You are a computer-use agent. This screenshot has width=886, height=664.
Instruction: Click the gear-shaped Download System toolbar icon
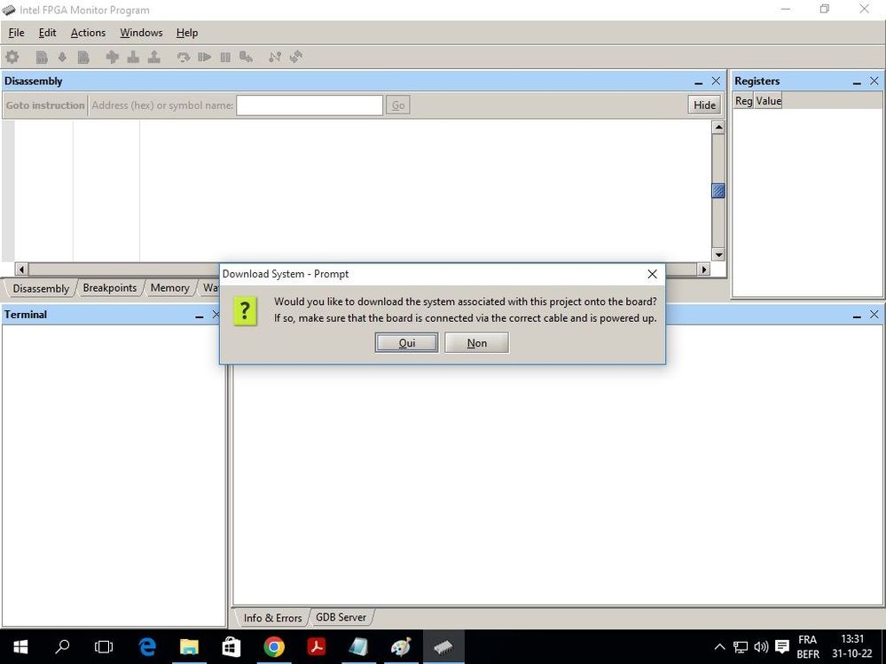pos(12,57)
